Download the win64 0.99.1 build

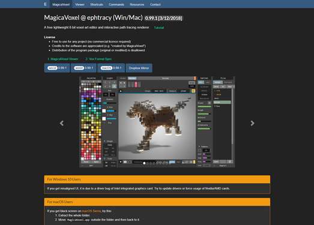(x=83, y=68)
